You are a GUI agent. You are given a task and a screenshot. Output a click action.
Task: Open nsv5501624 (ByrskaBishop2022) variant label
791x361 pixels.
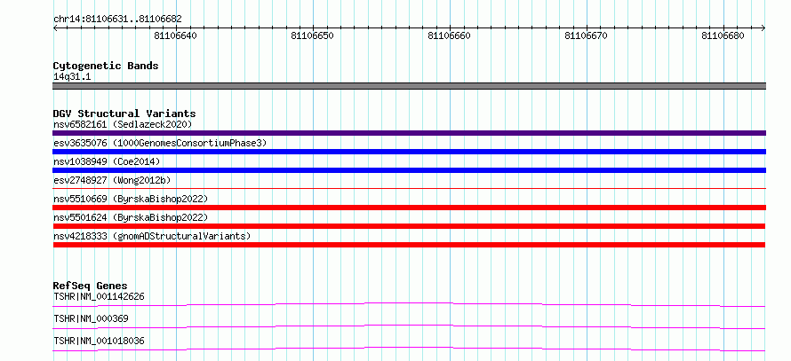[x=130, y=217]
